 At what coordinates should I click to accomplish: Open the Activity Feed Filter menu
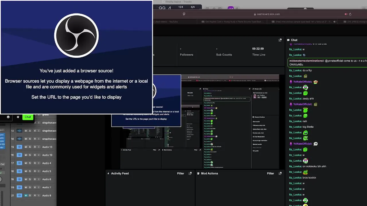[181, 173]
